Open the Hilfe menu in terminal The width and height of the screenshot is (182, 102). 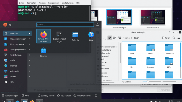78,3
